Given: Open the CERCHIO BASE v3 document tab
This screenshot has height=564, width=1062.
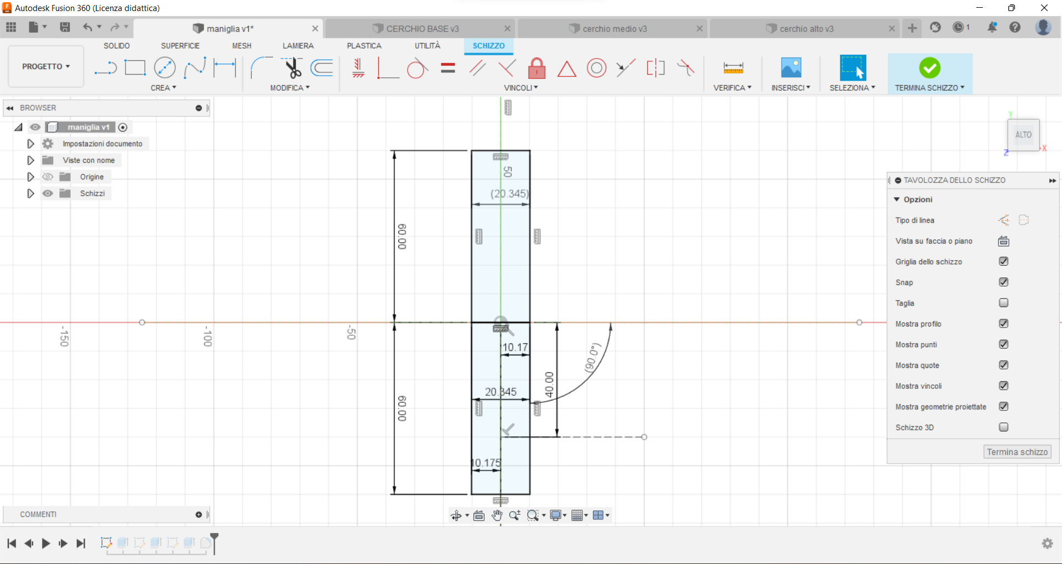Looking at the screenshot, I should (x=422, y=29).
